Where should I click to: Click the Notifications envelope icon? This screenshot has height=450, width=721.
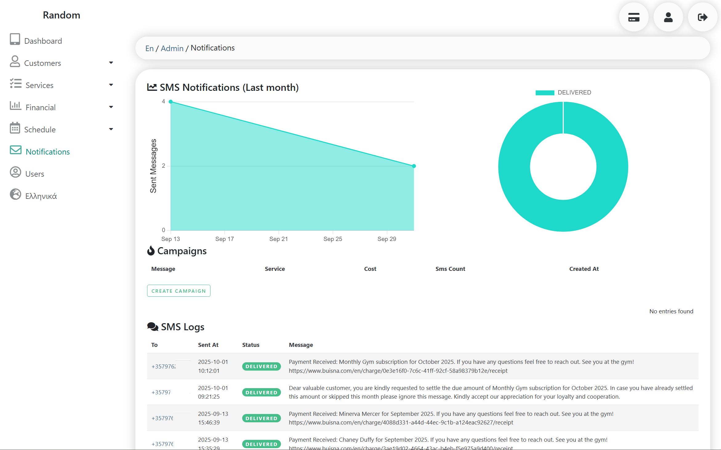15,150
